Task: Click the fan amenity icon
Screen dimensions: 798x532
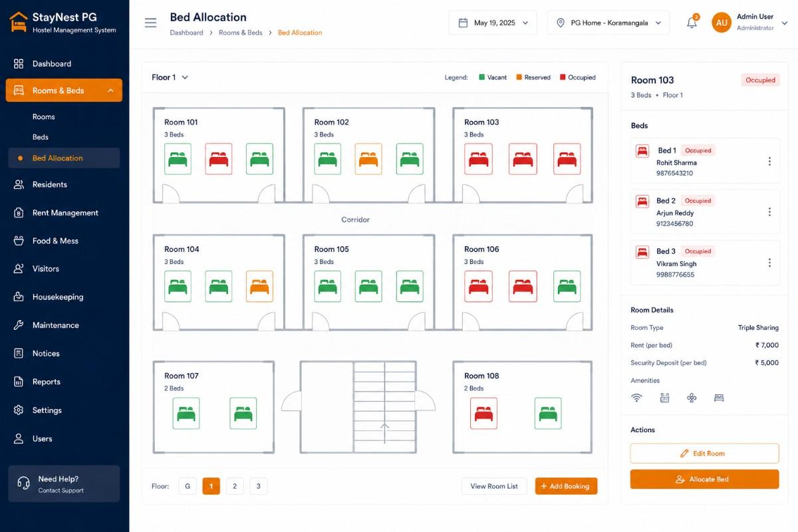Action: tap(692, 398)
